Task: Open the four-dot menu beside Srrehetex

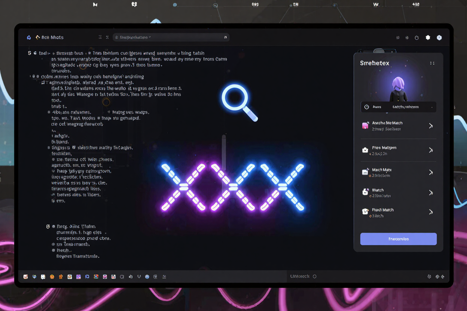Action: [x=432, y=63]
